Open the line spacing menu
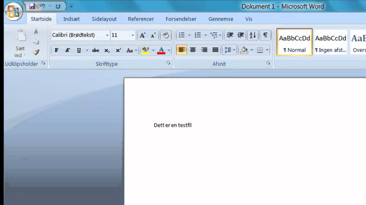Image resolution: width=366 pixels, height=205 pixels. click(x=230, y=50)
